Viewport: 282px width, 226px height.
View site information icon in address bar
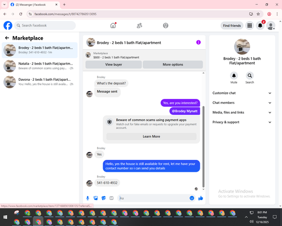(x=30, y=14)
